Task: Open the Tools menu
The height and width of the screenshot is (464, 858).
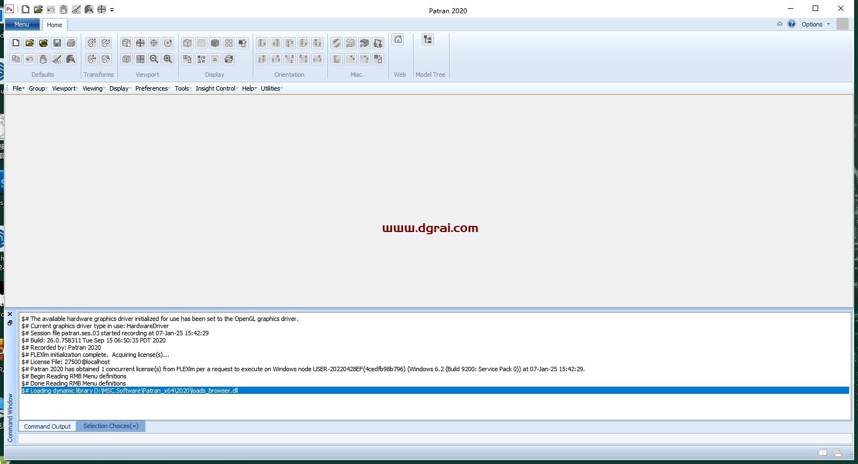Action: pyautogui.click(x=183, y=88)
